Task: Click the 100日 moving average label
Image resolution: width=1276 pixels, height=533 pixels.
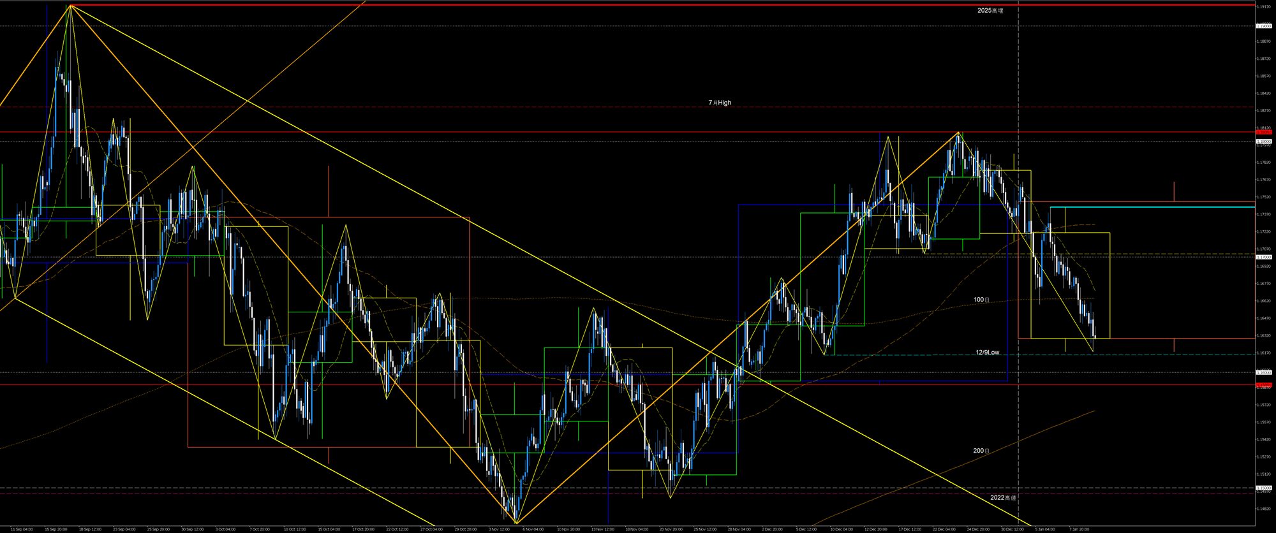Action: [981, 300]
